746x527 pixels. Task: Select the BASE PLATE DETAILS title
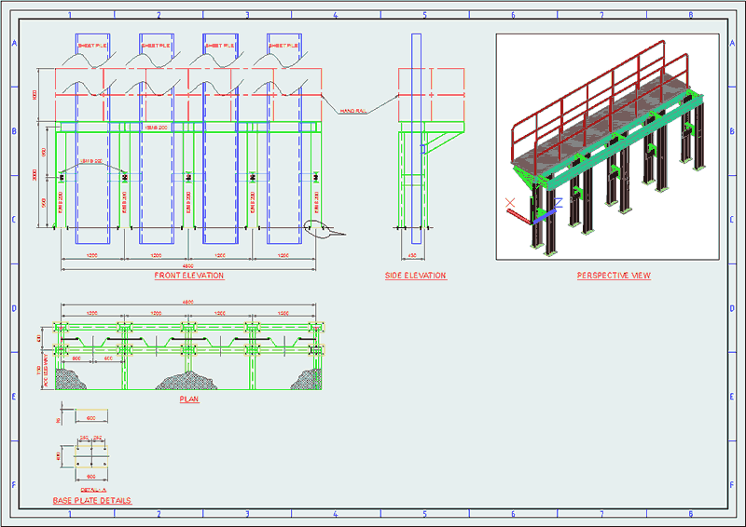(91, 500)
